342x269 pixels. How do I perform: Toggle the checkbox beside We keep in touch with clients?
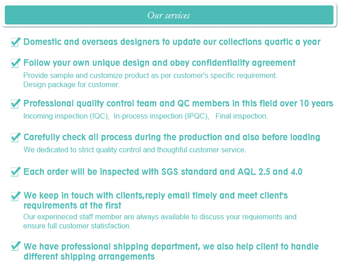click(x=16, y=196)
